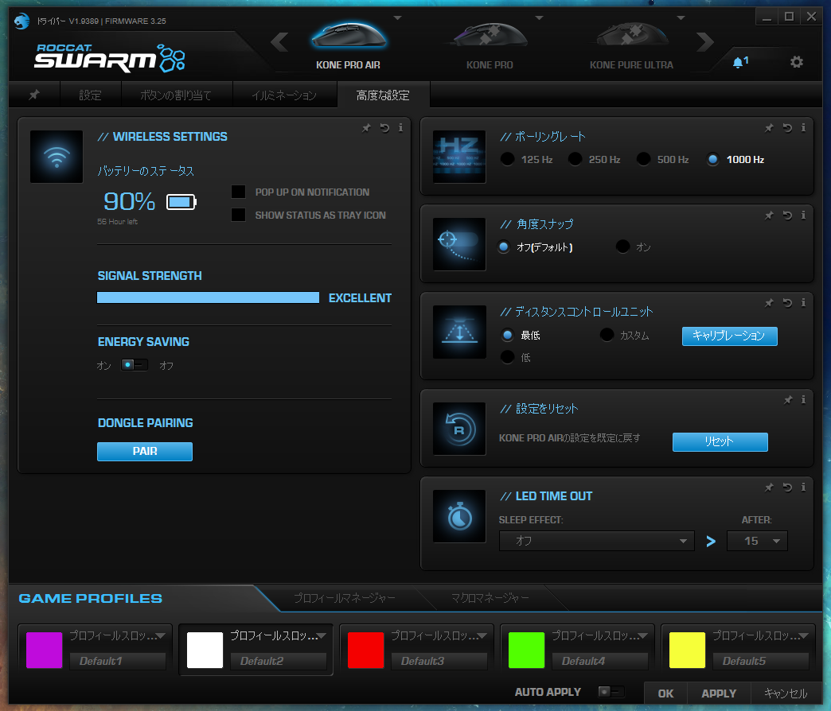The width and height of the screenshot is (831, 711).
Task: Click the PAIR dongle button
Action: click(x=145, y=451)
